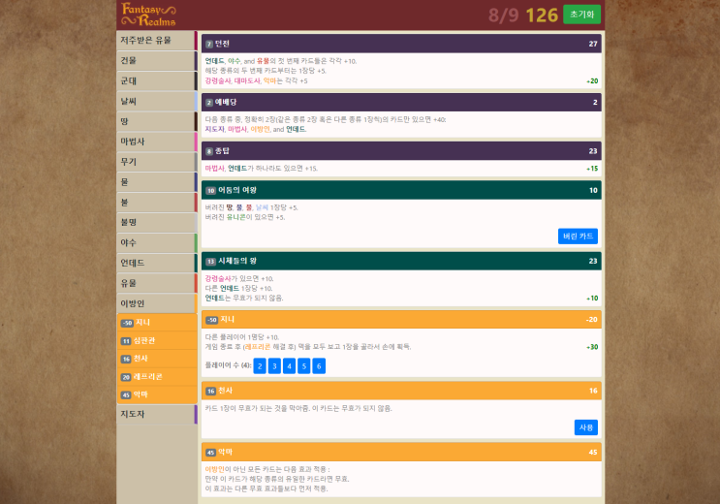Expand the 야수 category
This screenshot has width=720, height=504.
tap(157, 242)
